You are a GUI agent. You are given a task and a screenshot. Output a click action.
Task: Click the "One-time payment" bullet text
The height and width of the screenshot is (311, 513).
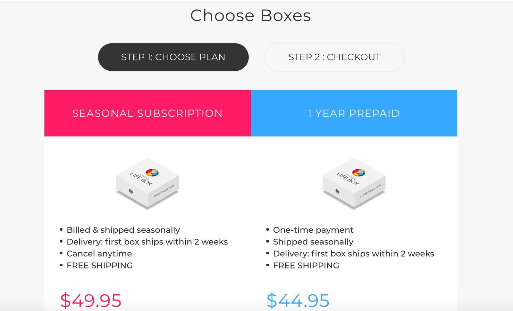[313, 230]
